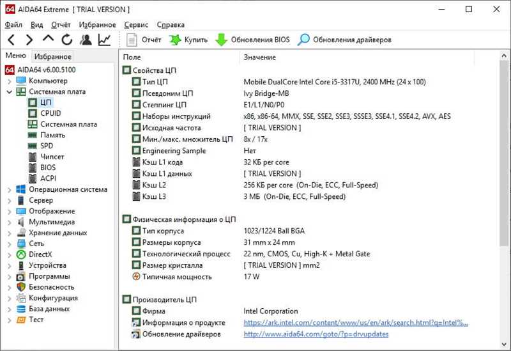Click the Компьютер monitor icon in the tree
The height and width of the screenshot is (351, 511).
click(21, 81)
